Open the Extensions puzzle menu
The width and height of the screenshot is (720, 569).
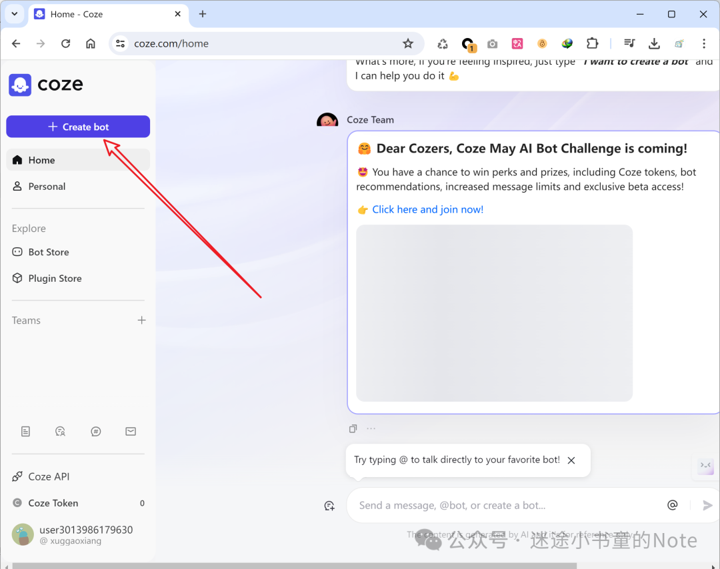pyautogui.click(x=593, y=43)
